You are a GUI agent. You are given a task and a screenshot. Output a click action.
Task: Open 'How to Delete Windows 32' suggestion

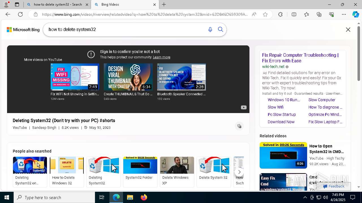[x=67, y=172]
